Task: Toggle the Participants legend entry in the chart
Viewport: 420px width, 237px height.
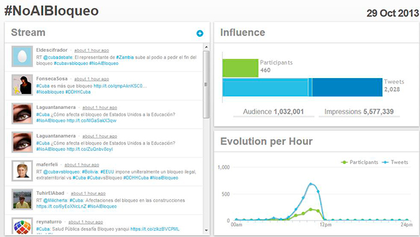Action: click(359, 162)
